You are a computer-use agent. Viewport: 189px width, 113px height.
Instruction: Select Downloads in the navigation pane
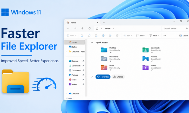coord(75,66)
